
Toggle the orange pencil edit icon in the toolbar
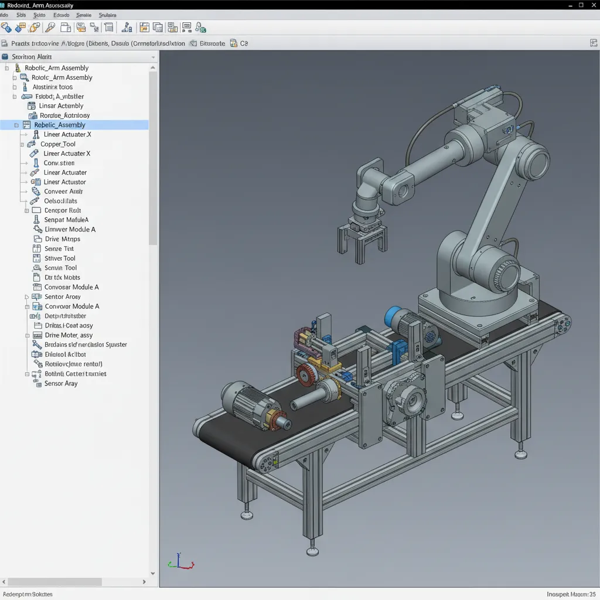tap(33, 27)
